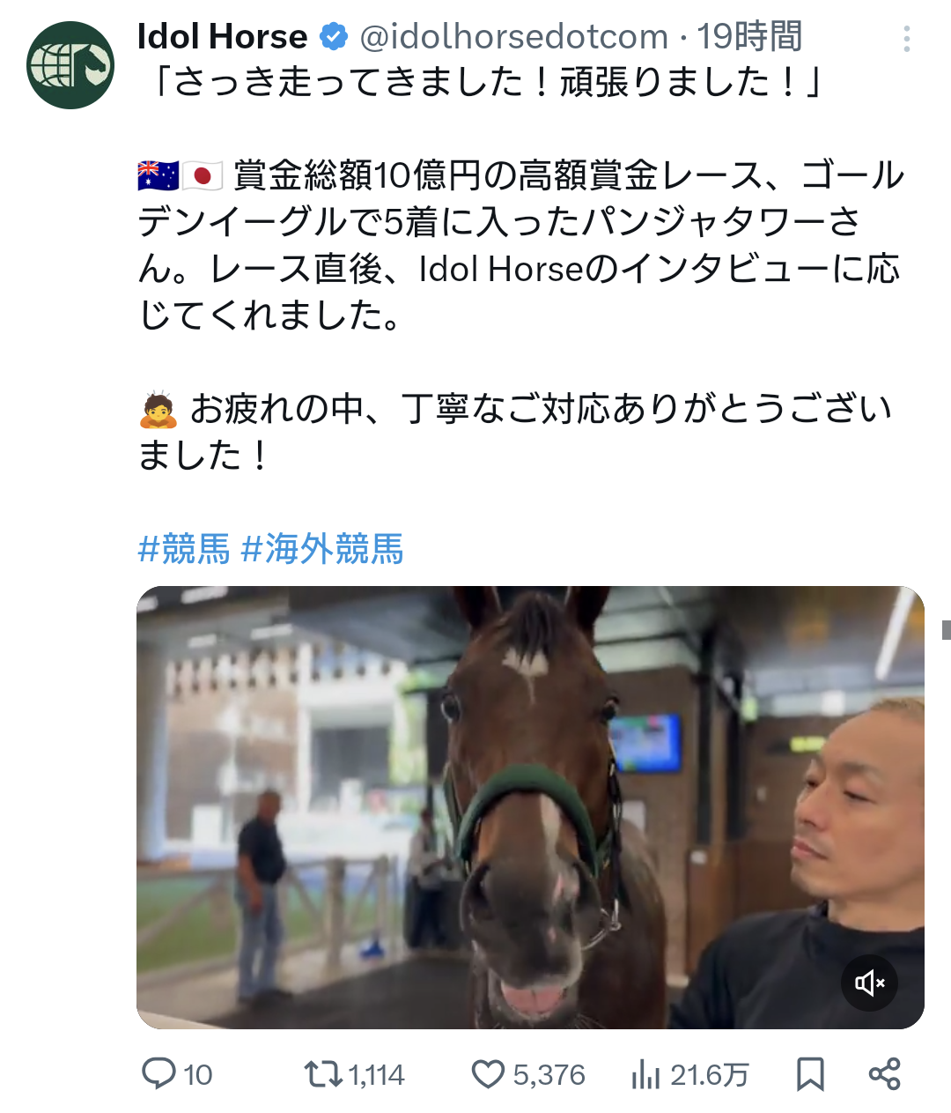Open the three-dot more options menu
This screenshot has width=951, height=1113.
pyautogui.click(x=907, y=39)
